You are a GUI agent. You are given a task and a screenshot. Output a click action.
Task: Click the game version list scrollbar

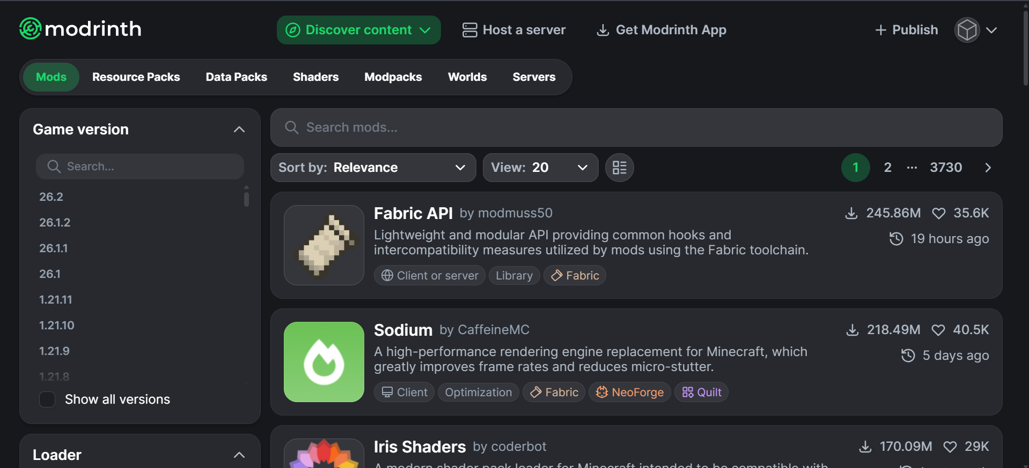coord(246,199)
